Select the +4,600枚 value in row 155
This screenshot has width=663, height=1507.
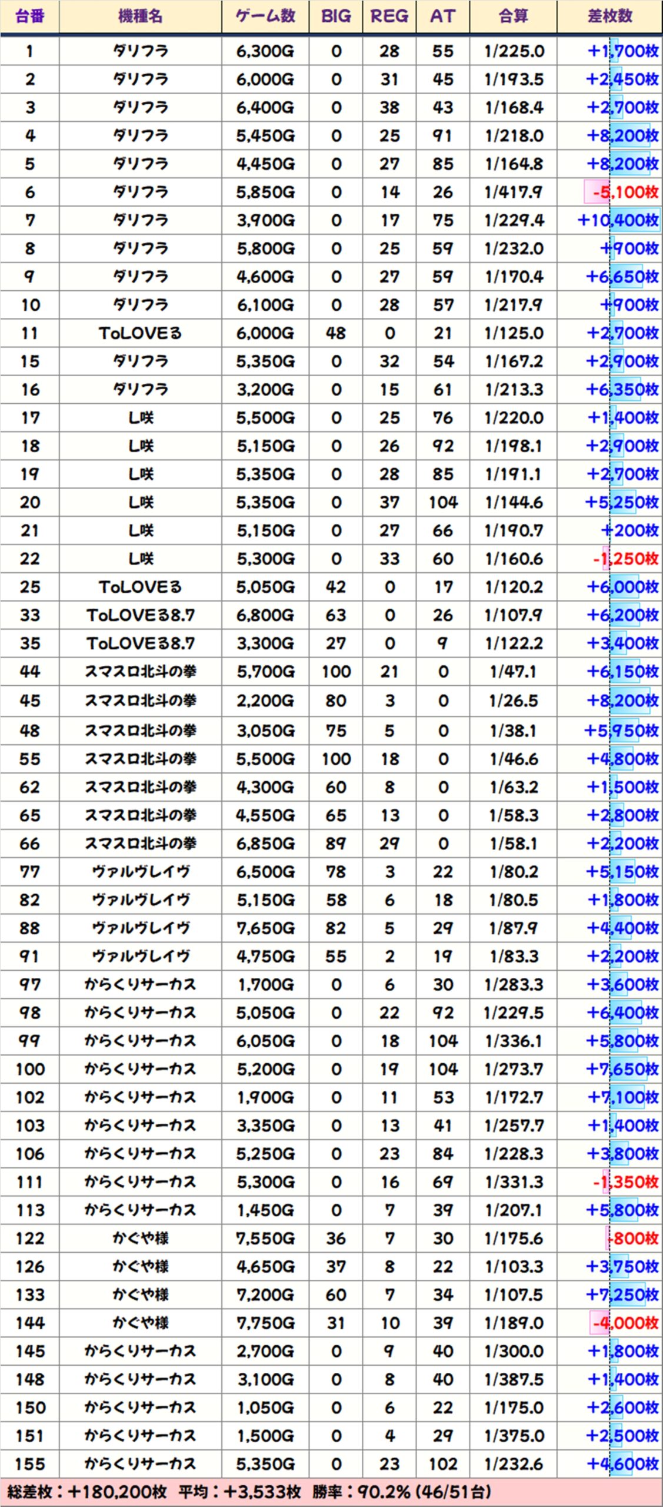[623, 1465]
